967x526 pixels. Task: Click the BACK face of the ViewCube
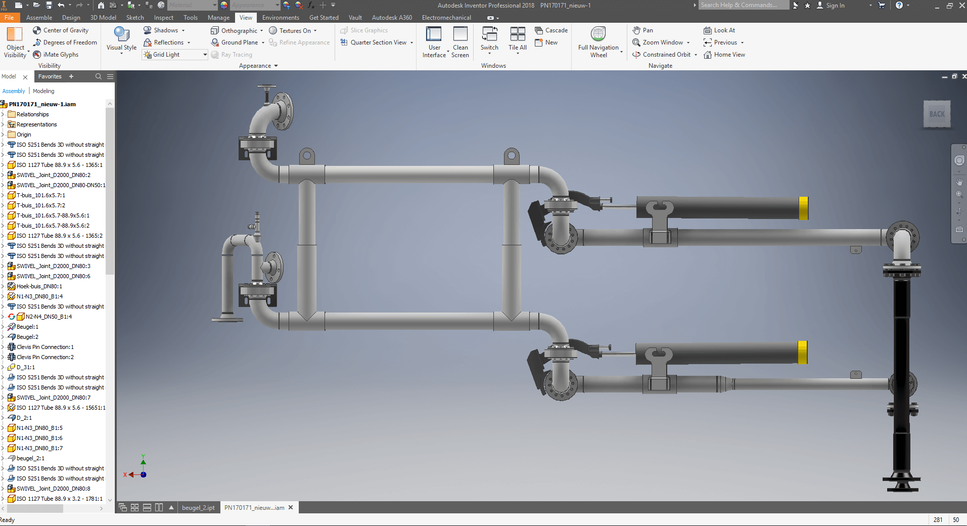pos(937,114)
